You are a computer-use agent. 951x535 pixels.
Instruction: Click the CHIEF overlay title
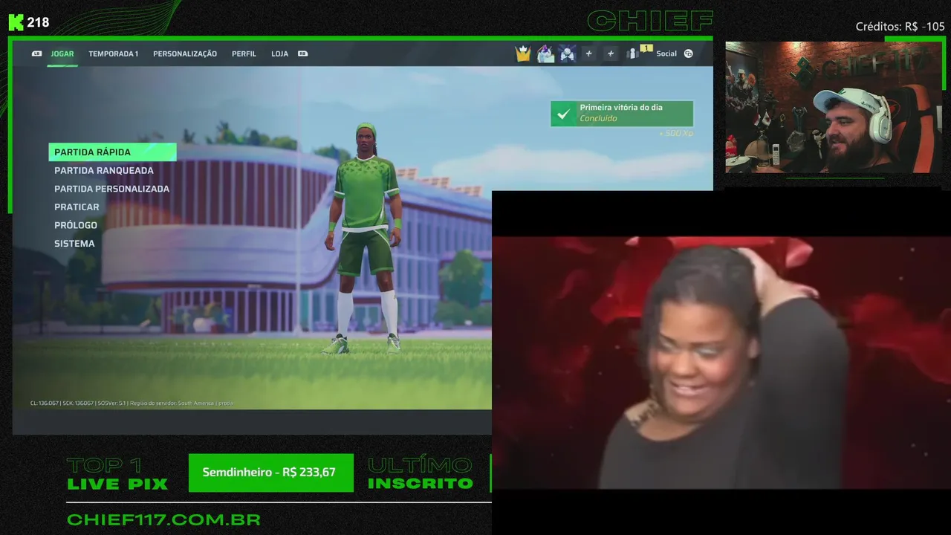click(x=650, y=22)
